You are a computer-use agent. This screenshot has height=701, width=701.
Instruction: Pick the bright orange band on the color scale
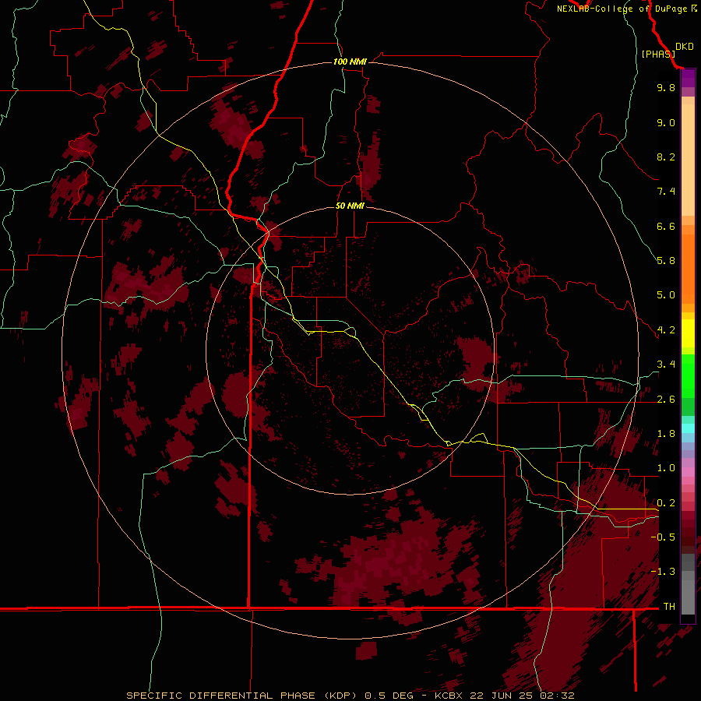(x=688, y=269)
